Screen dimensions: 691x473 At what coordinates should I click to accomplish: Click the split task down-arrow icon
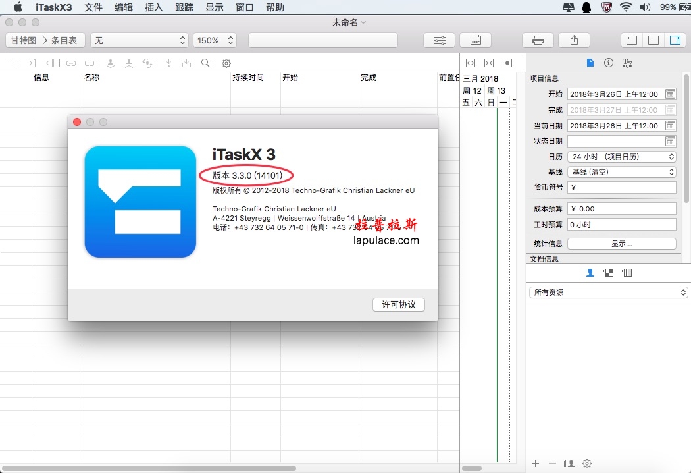168,63
